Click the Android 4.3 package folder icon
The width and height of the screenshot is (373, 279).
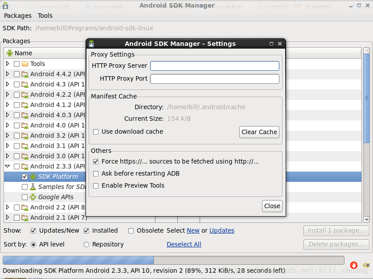pyautogui.click(x=25, y=84)
